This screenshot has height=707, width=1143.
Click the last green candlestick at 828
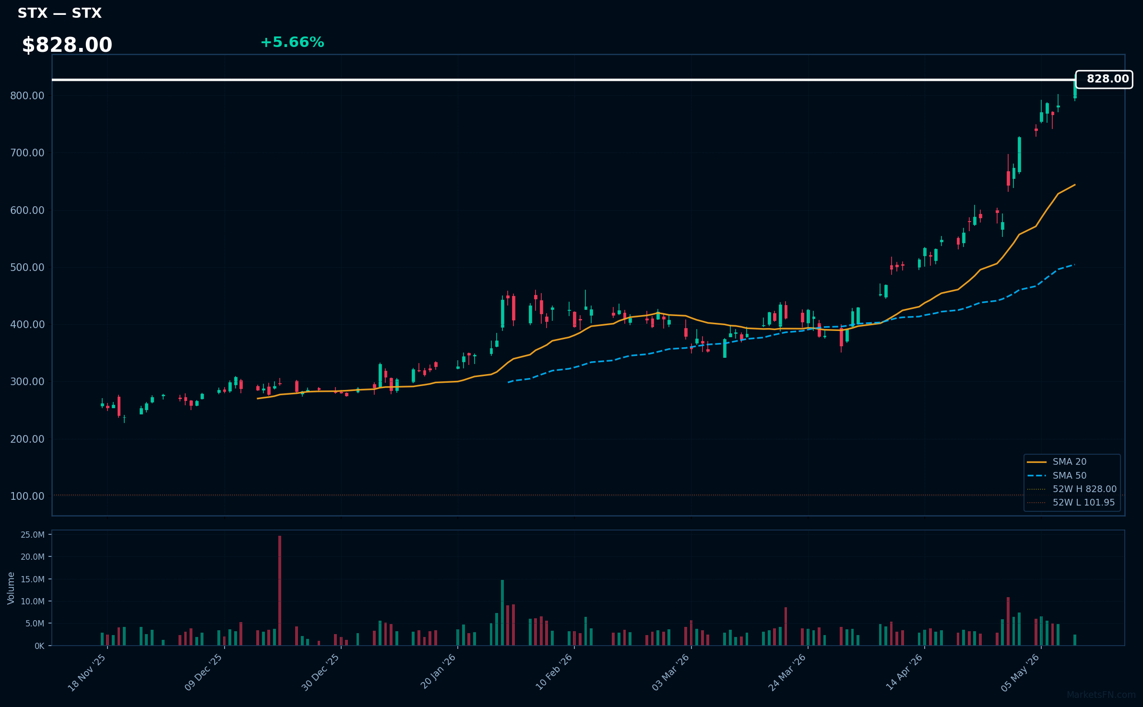pos(1075,89)
